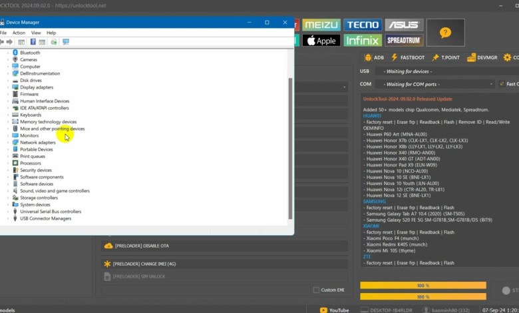Click the ADB bug icon button
The height and width of the screenshot is (313, 519).
(373, 57)
